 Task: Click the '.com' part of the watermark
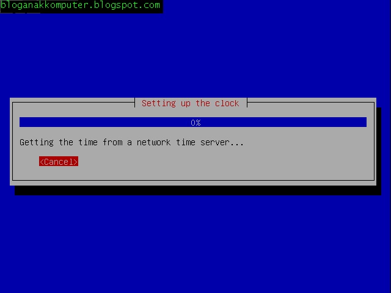(149, 5)
